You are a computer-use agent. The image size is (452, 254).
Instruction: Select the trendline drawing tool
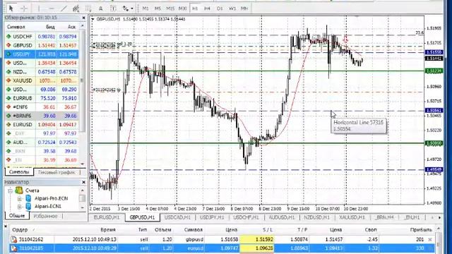click(x=64, y=8)
